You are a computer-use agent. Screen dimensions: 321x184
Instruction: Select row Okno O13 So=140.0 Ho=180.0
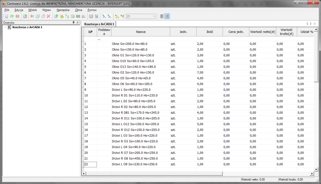199,67
